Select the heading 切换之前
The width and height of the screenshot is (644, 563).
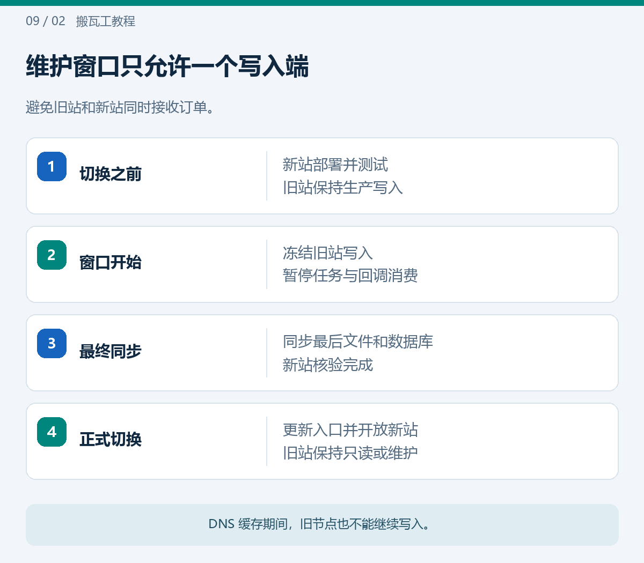[x=111, y=174]
